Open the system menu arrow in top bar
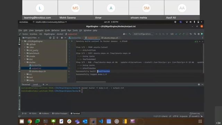Image resolution: width=222 pixels, height=125 pixels. [x=202, y=22]
